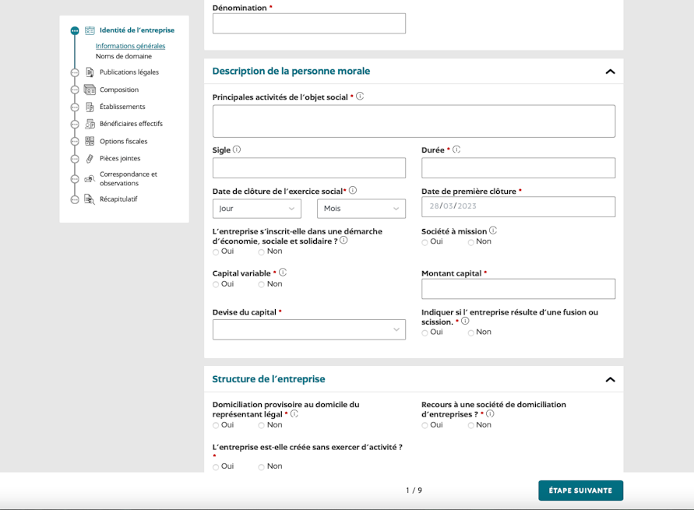Screen dimensions: 694x510
Task: Click info icon for Domiciliation provisoire
Action: [x=294, y=413]
